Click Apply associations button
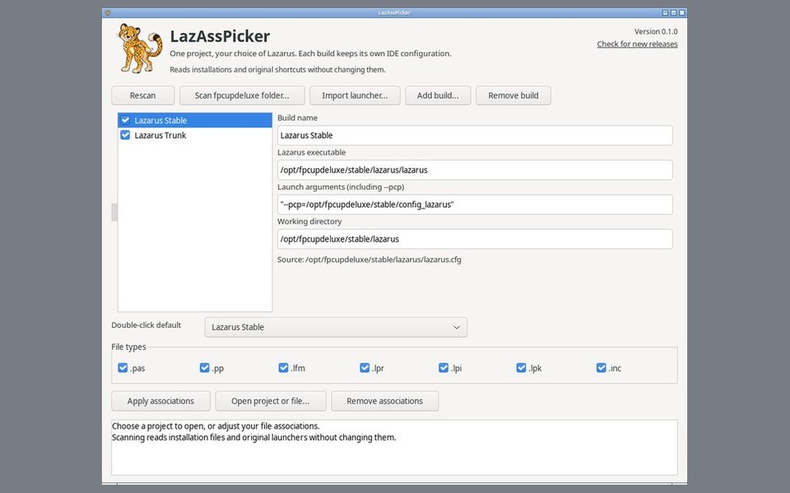 coord(160,401)
